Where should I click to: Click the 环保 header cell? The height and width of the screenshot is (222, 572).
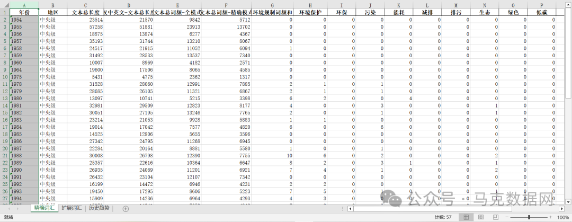click(341, 12)
